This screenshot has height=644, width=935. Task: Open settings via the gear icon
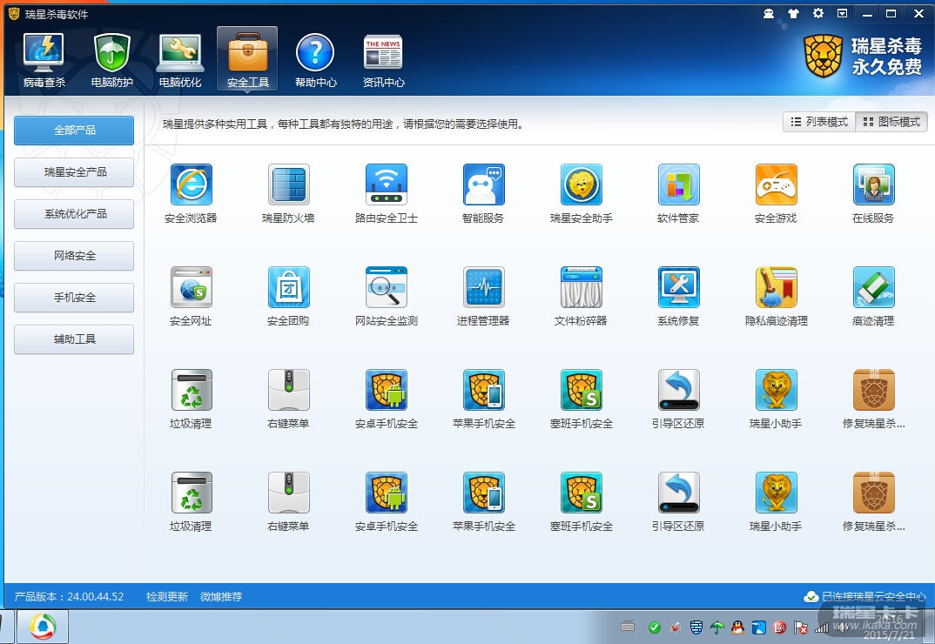click(817, 13)
